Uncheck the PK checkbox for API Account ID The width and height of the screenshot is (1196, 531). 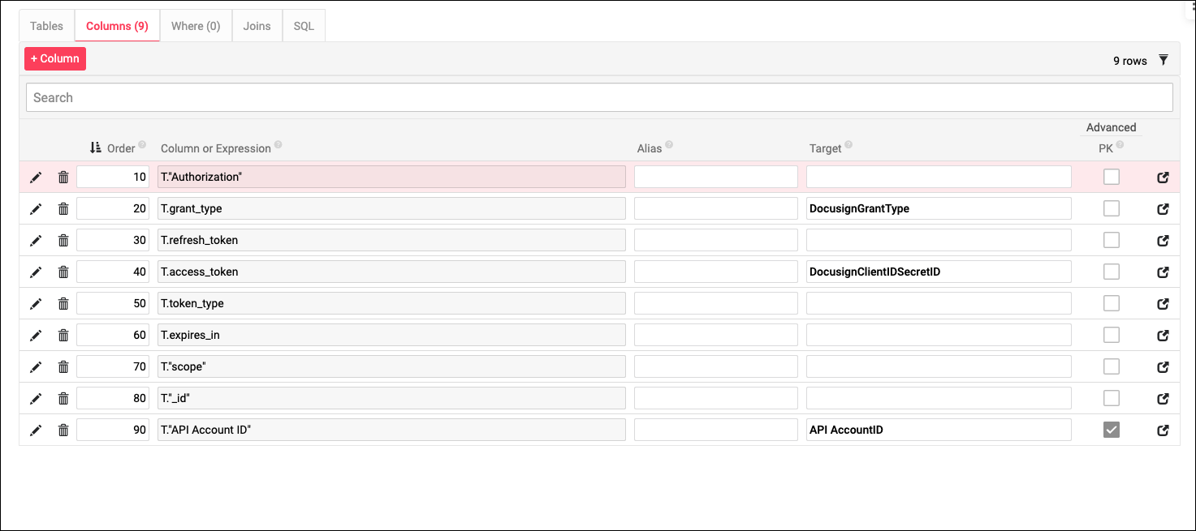point(1112,430)
